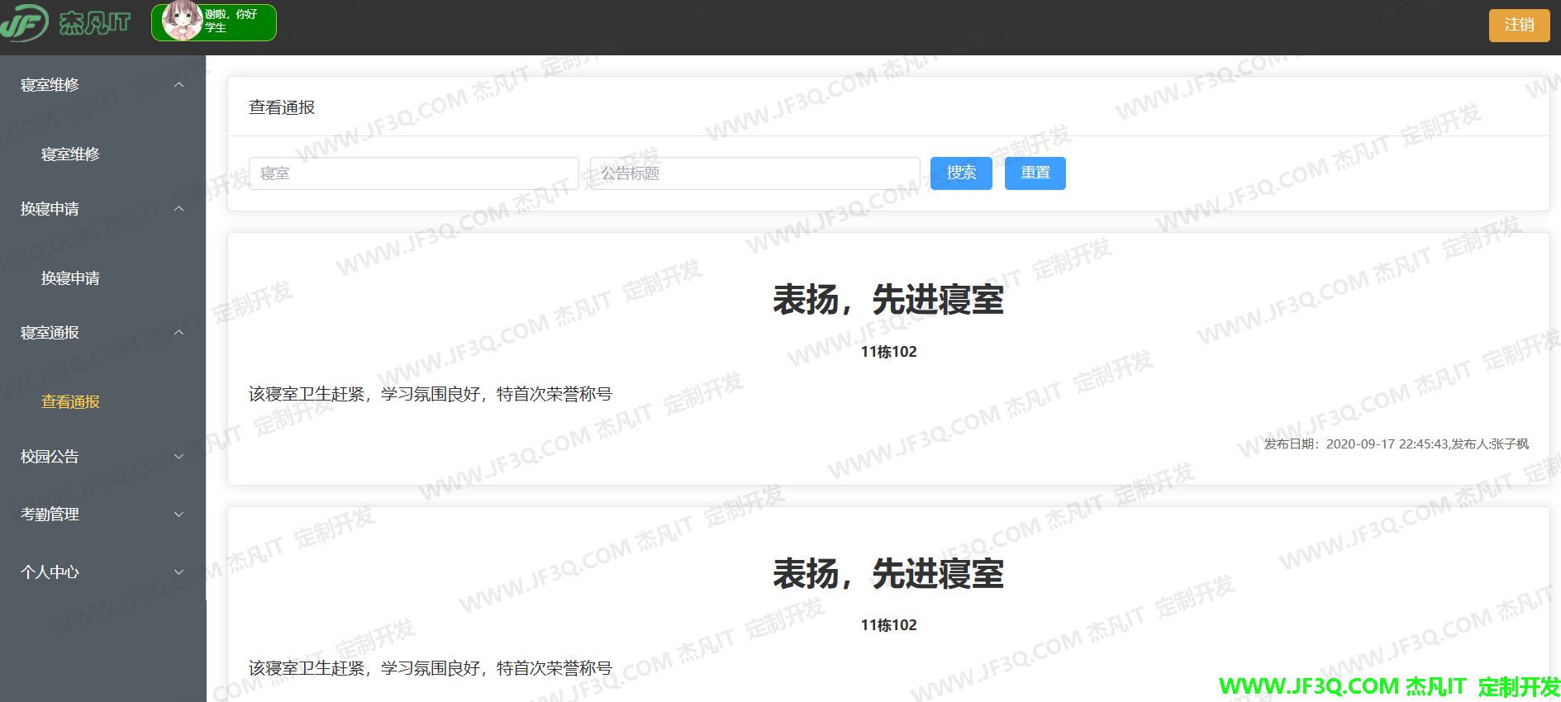Click the 谢啦，你好 学生 user greeting

tap(231, 21)
